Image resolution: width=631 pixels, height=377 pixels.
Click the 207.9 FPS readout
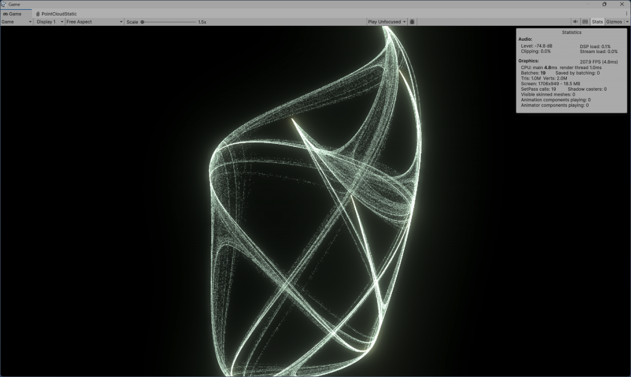598,62
